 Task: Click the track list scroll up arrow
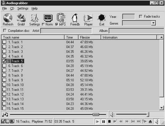162,37
